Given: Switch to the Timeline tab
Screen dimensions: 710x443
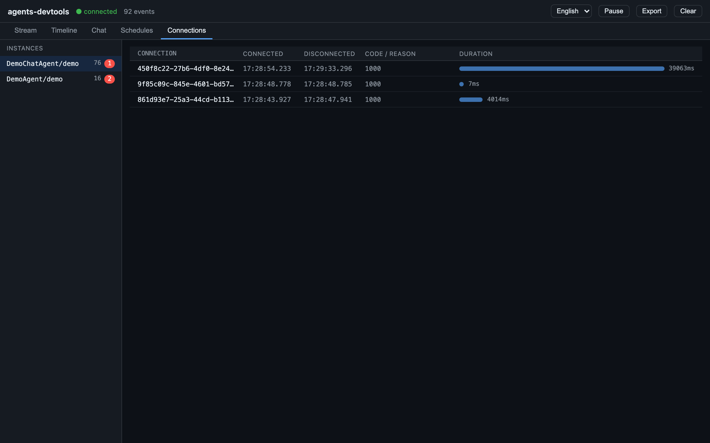Looking at the screenshot, I should (x=64, y=30).
